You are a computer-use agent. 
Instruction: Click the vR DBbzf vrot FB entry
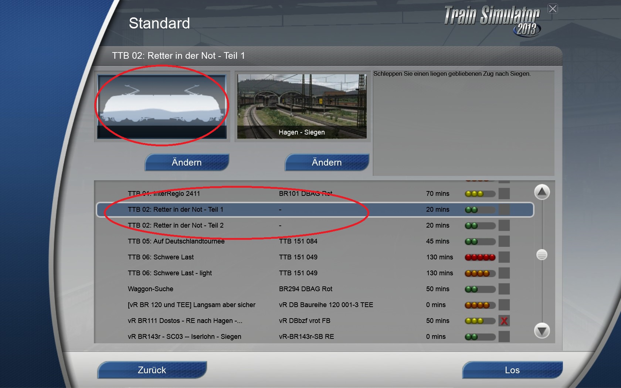pos(305,321)
